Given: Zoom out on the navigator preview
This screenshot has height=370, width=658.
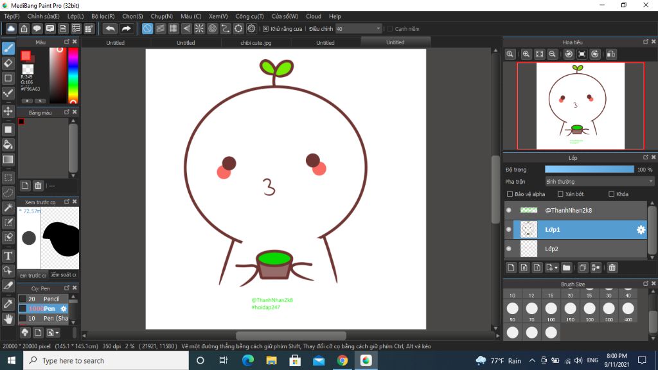Looking at the screenshot, I should point(552,54).
